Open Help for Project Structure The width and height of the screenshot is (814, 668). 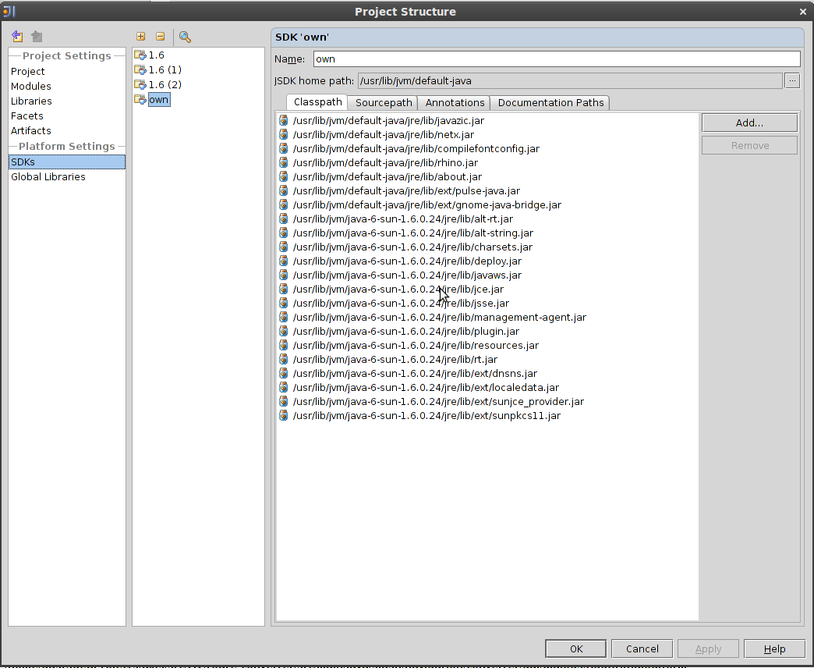tap(773, 648)
